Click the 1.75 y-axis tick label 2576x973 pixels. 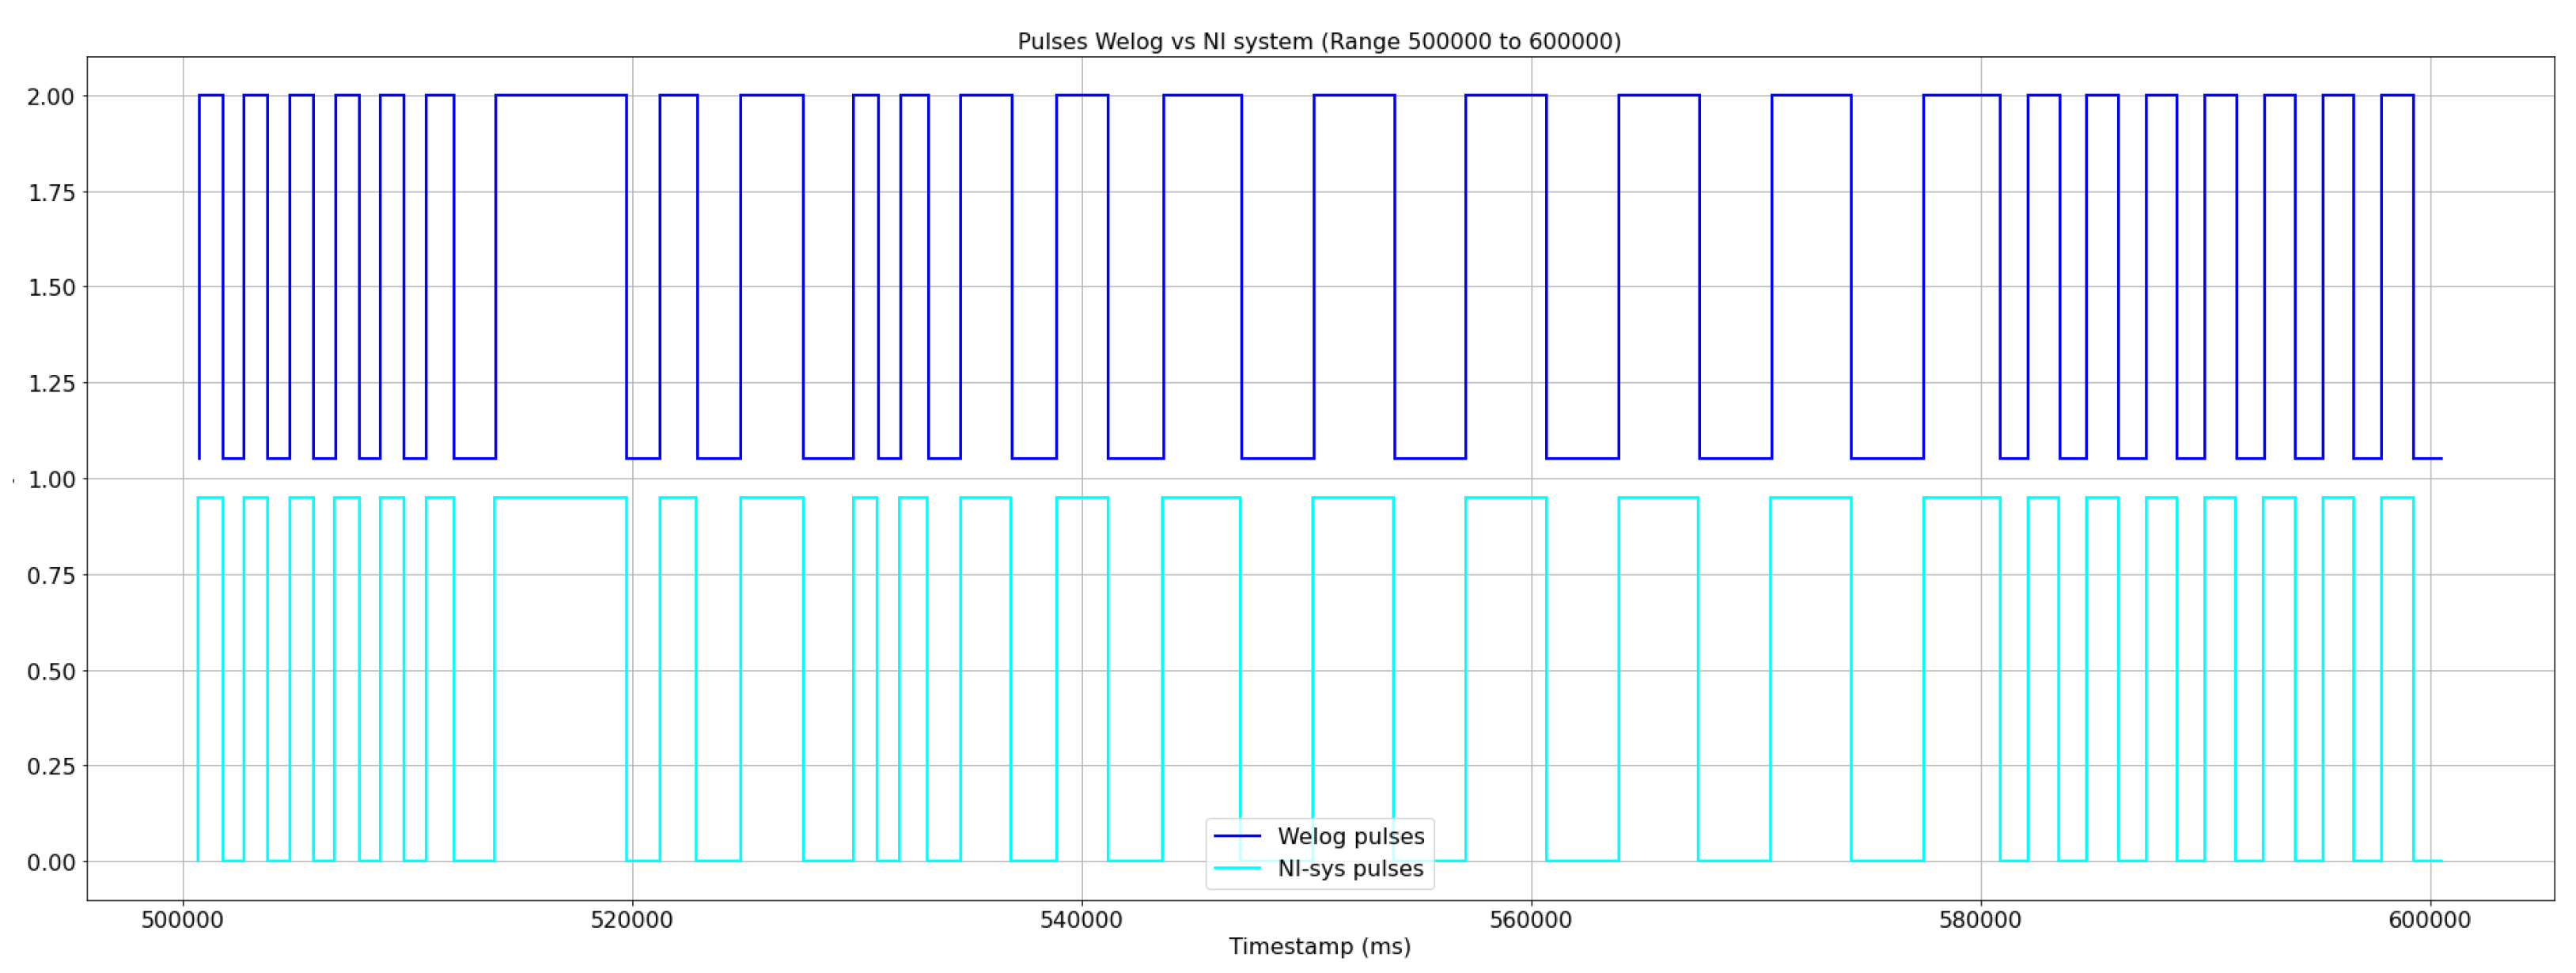[51, 193]
